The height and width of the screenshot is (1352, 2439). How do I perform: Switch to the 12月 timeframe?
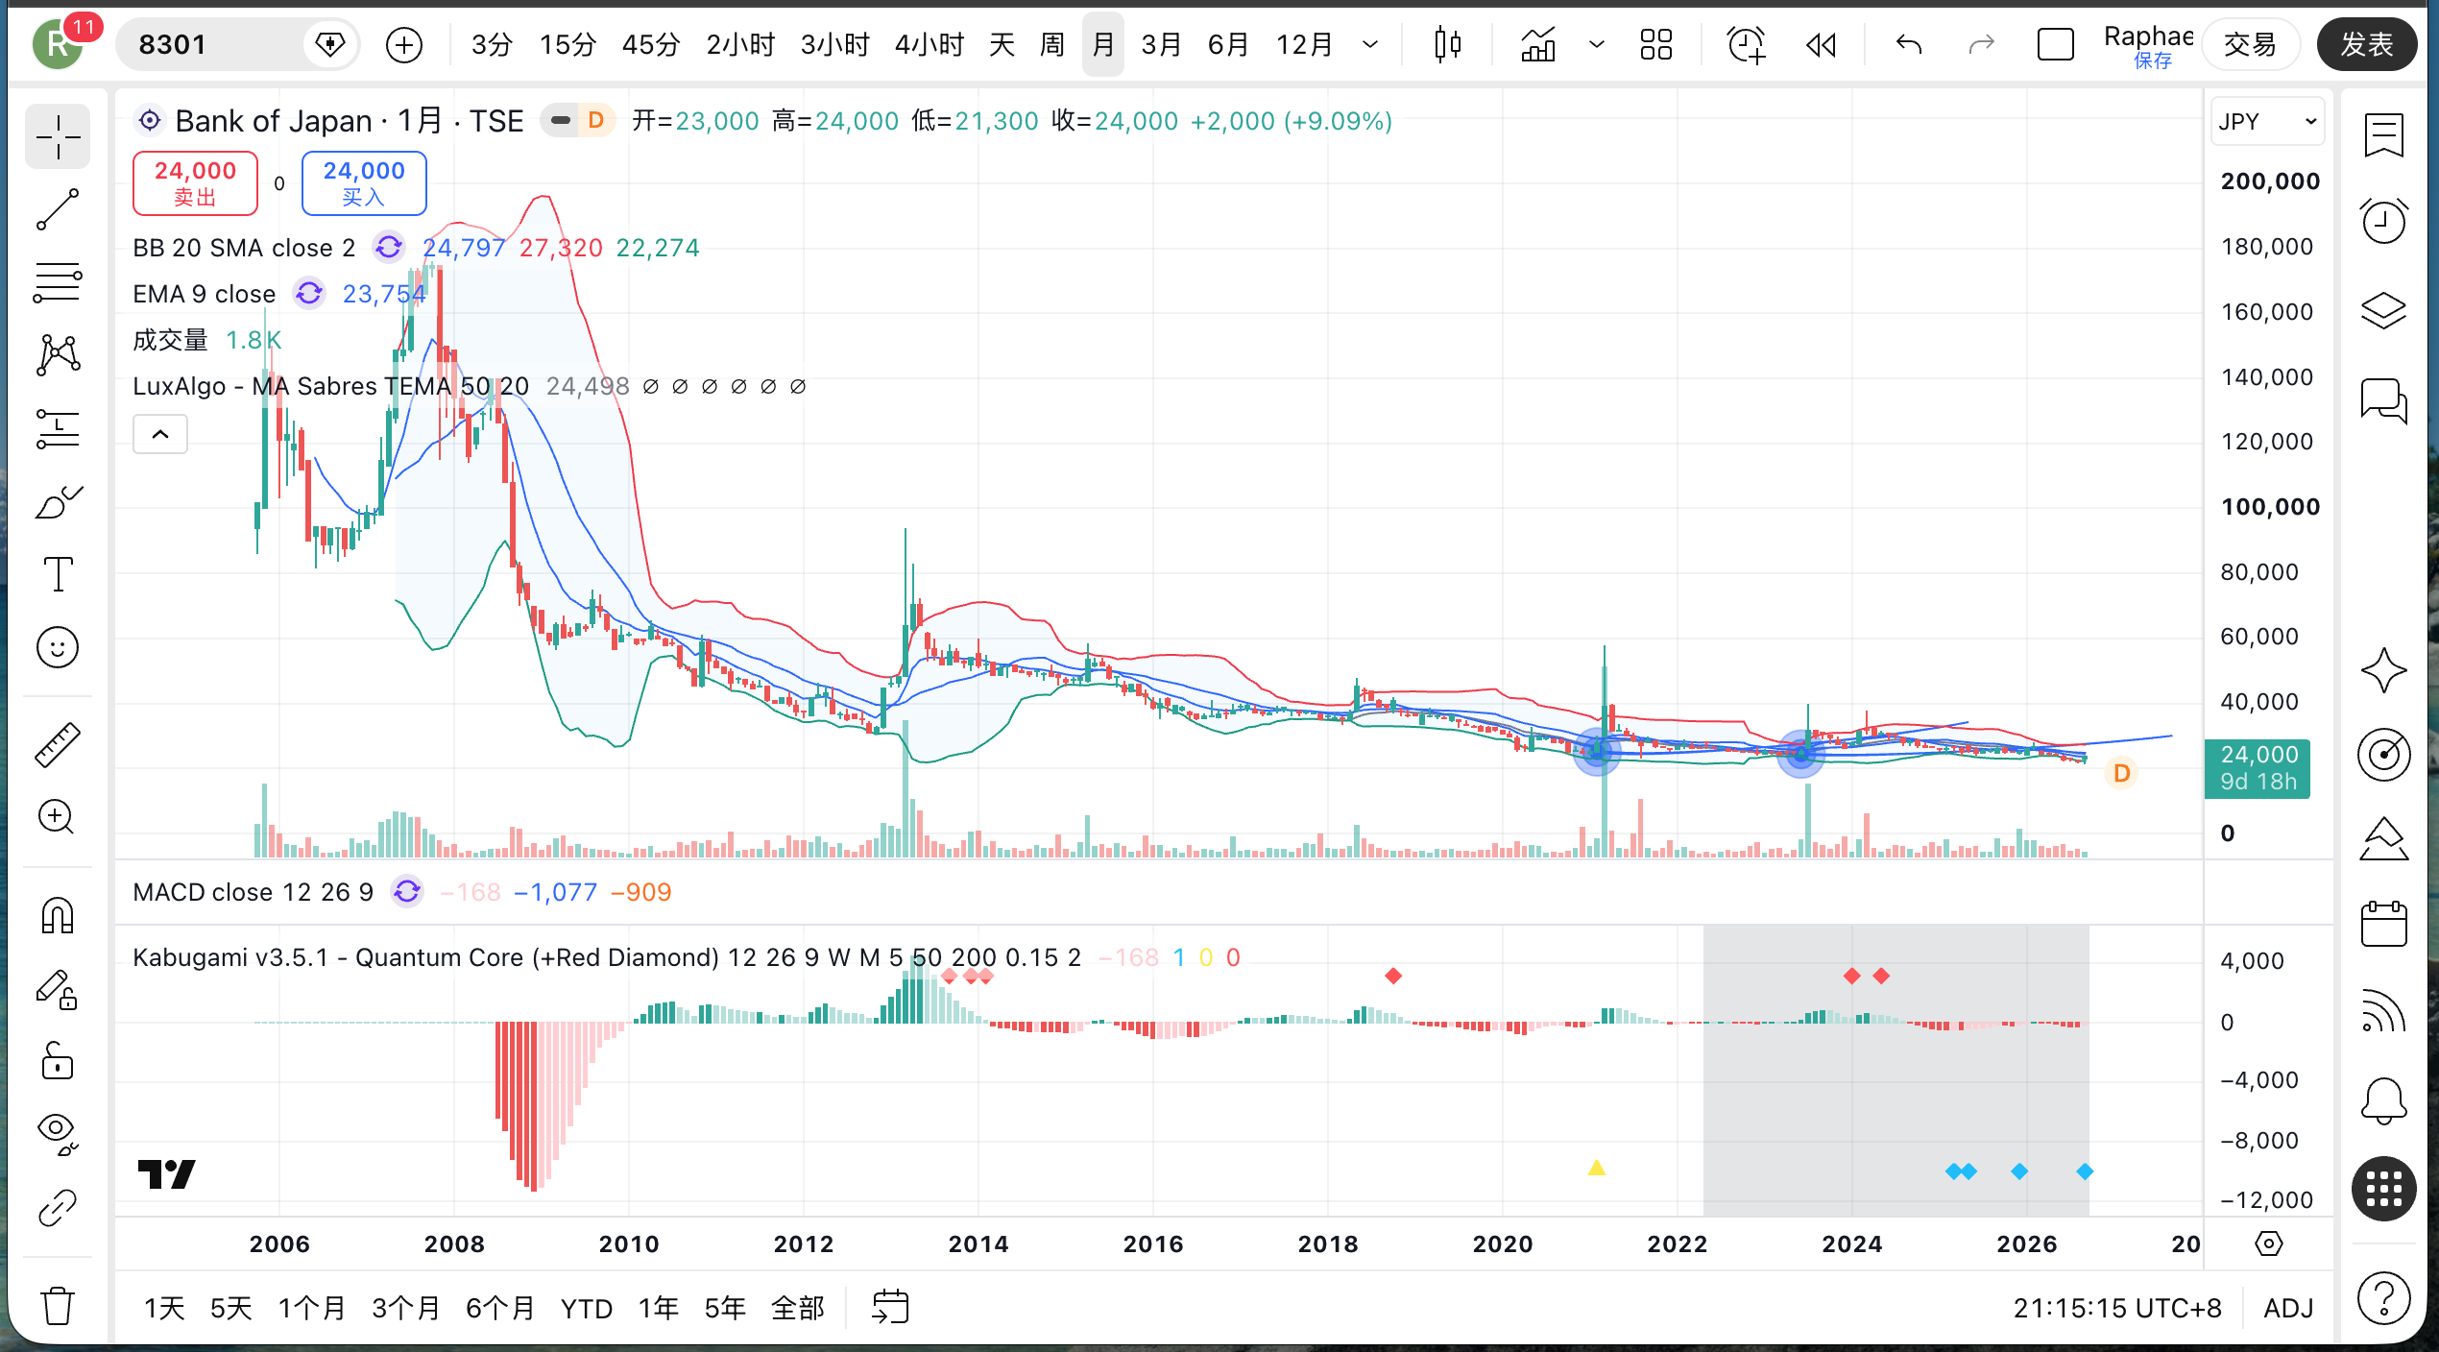(x=1304, y=44)
